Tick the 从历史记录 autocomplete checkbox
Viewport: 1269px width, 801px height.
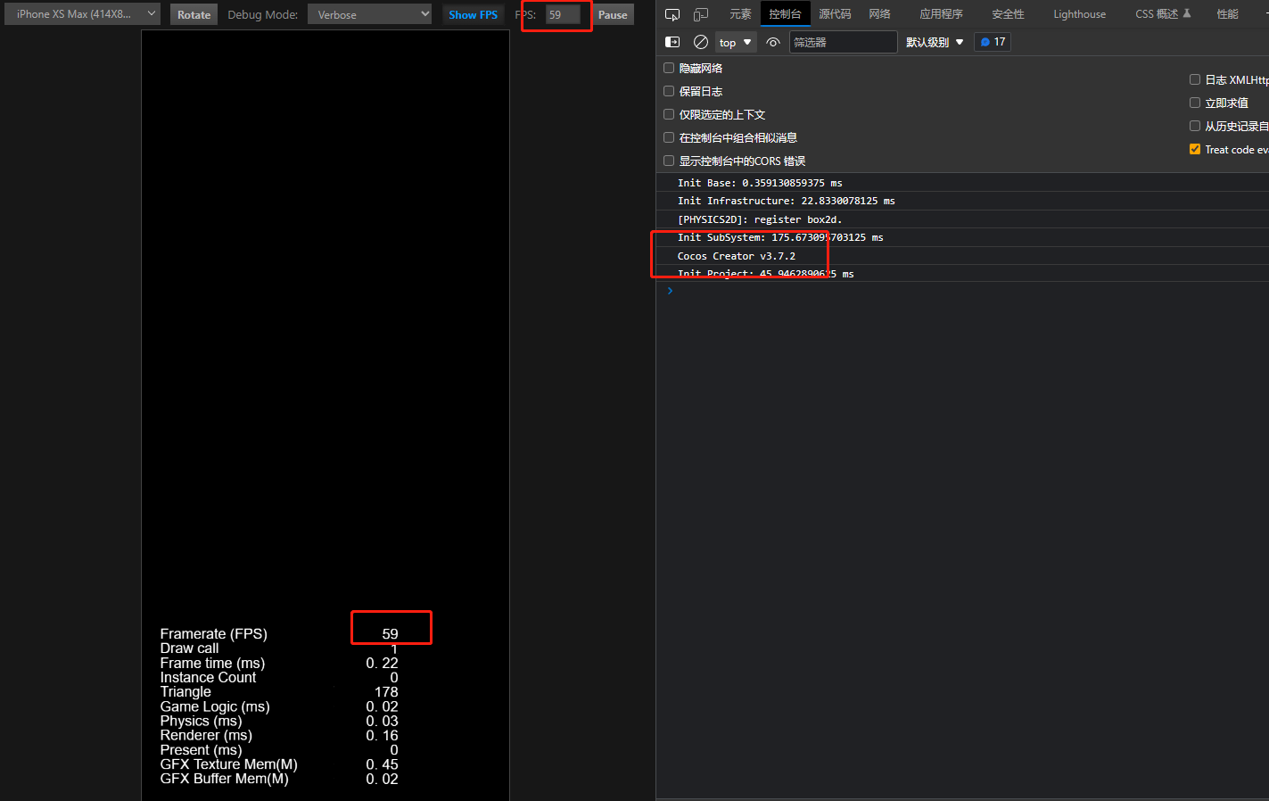[1195, 126]
